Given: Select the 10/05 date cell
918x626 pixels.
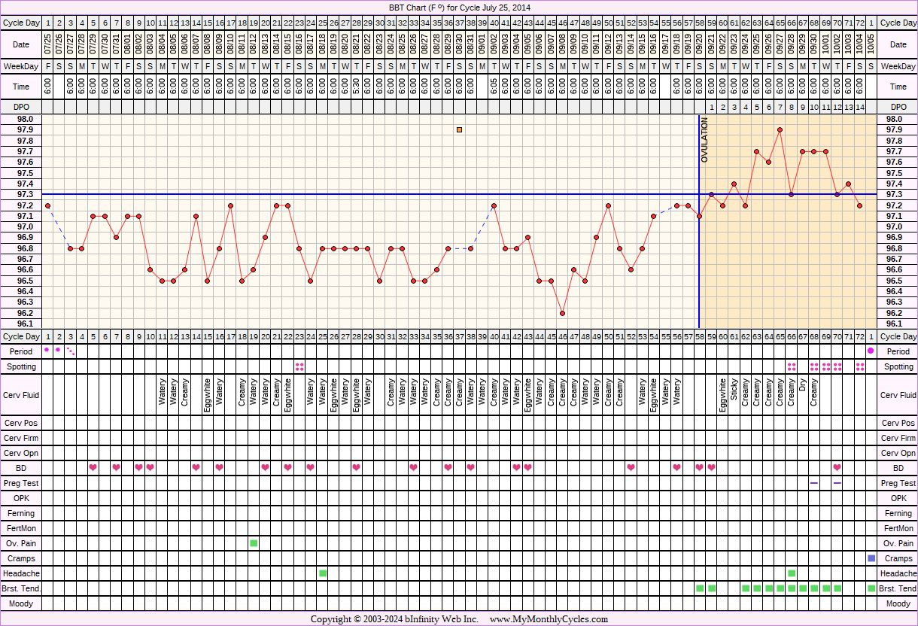Looking at the screenshot, I should [871, 44].
